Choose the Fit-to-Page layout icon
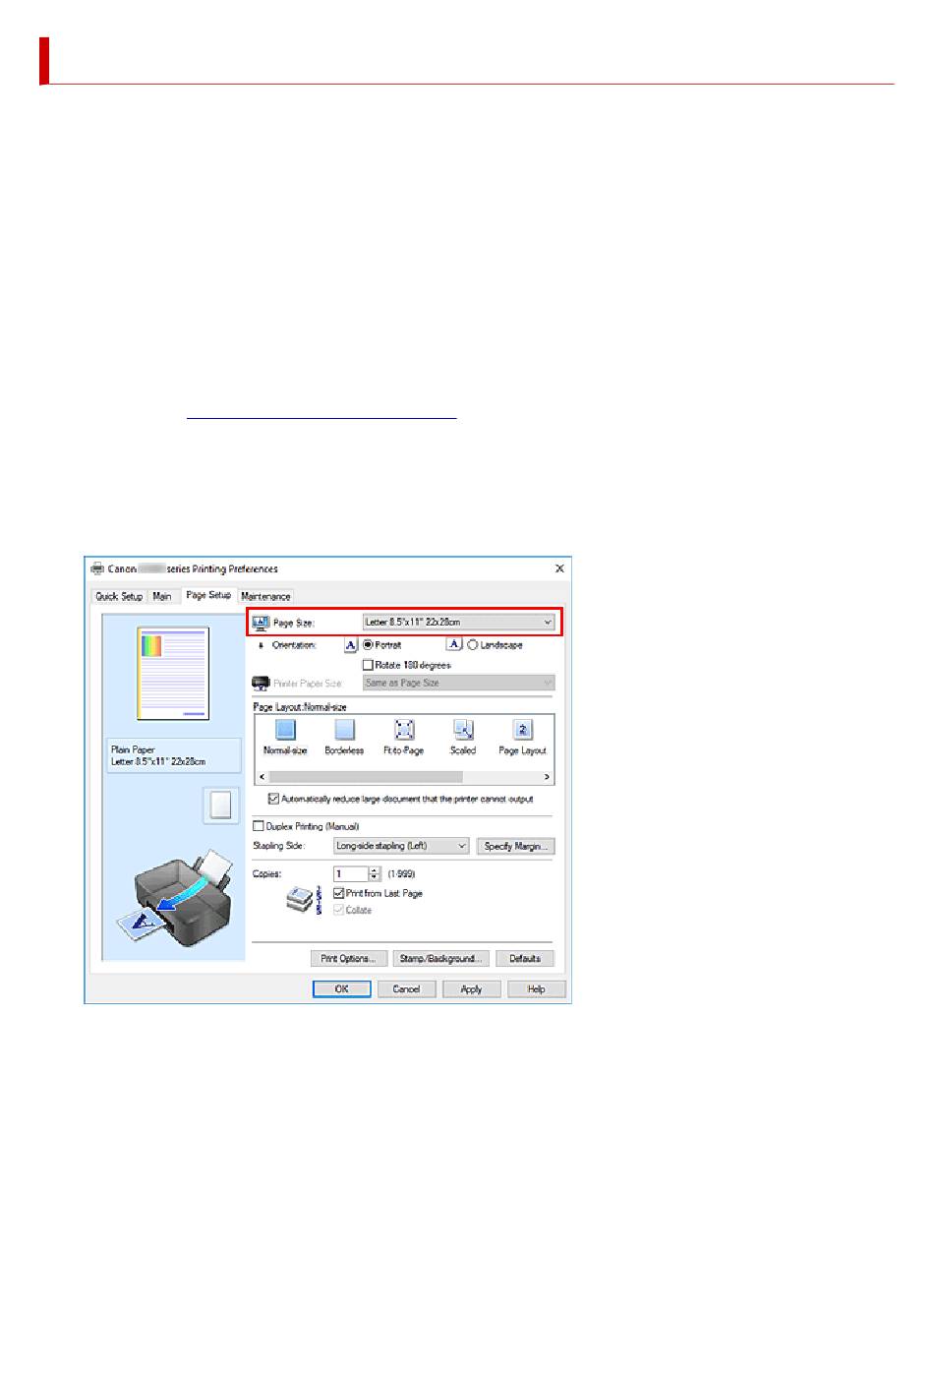Viewport: 934px width, 1374px height. (x=404, y=730)
